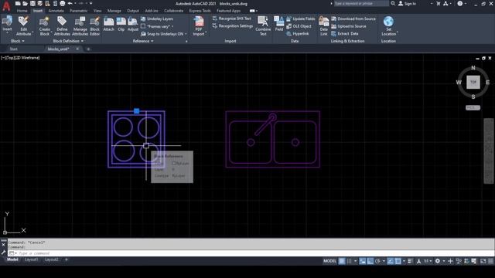Click the Create Block tool
The image size is (495, 278).
click(45, 25)
